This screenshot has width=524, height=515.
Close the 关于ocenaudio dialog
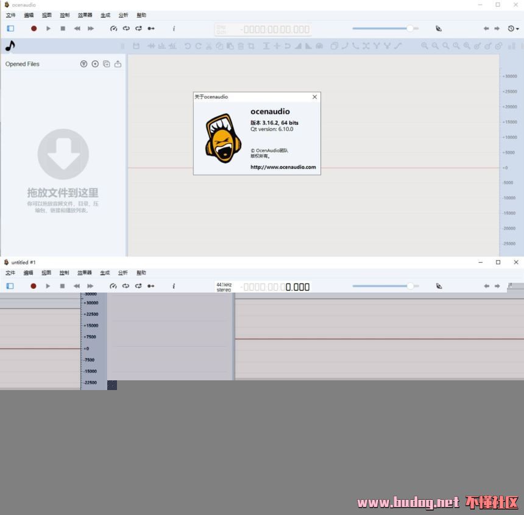point(314,97)
